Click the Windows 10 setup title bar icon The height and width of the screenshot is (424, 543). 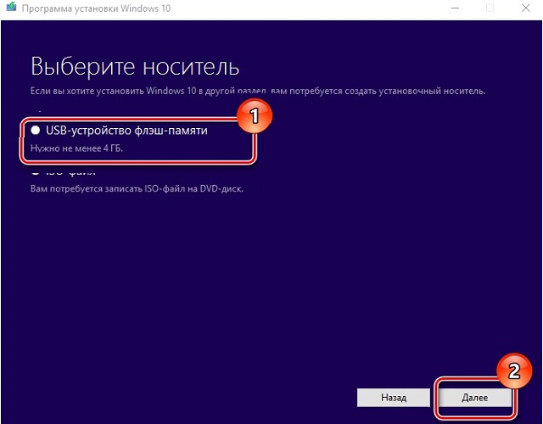(x=11, y=8)
